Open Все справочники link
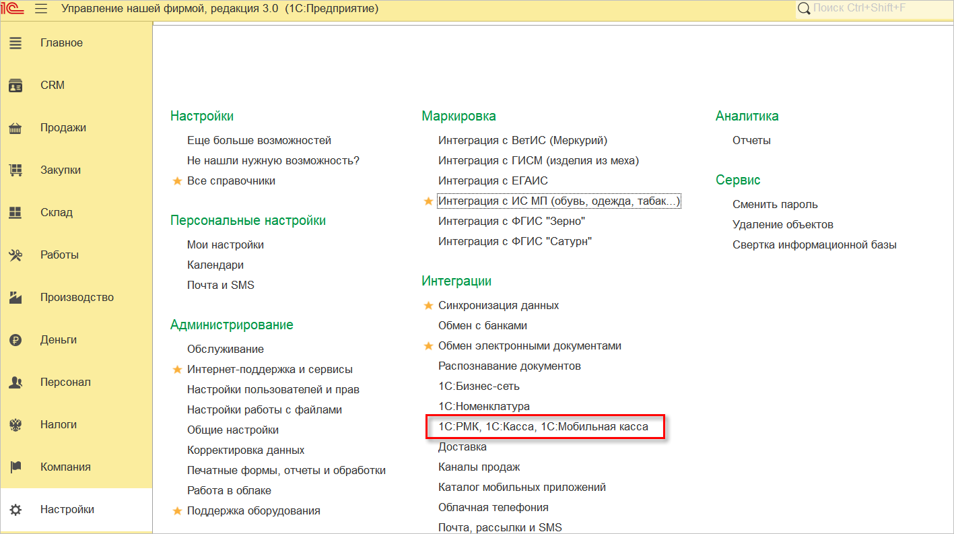Viewport: 954px width, 534px height. pos(231,181)
